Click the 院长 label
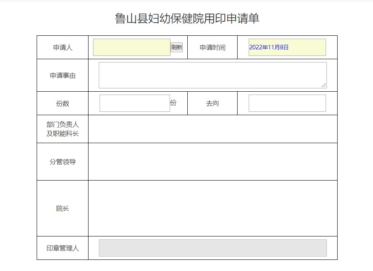Viewport: 373px width, 271px height. 63,208
